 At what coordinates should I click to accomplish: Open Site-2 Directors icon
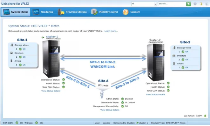[174, 55]
